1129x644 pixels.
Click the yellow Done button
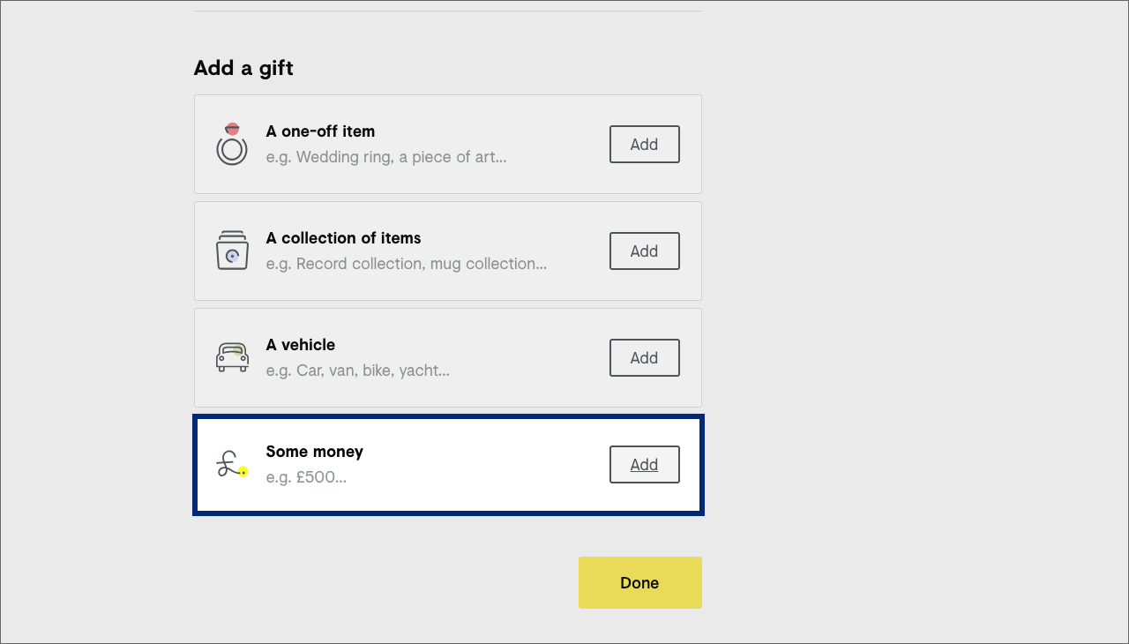click(x=639, y=582)
